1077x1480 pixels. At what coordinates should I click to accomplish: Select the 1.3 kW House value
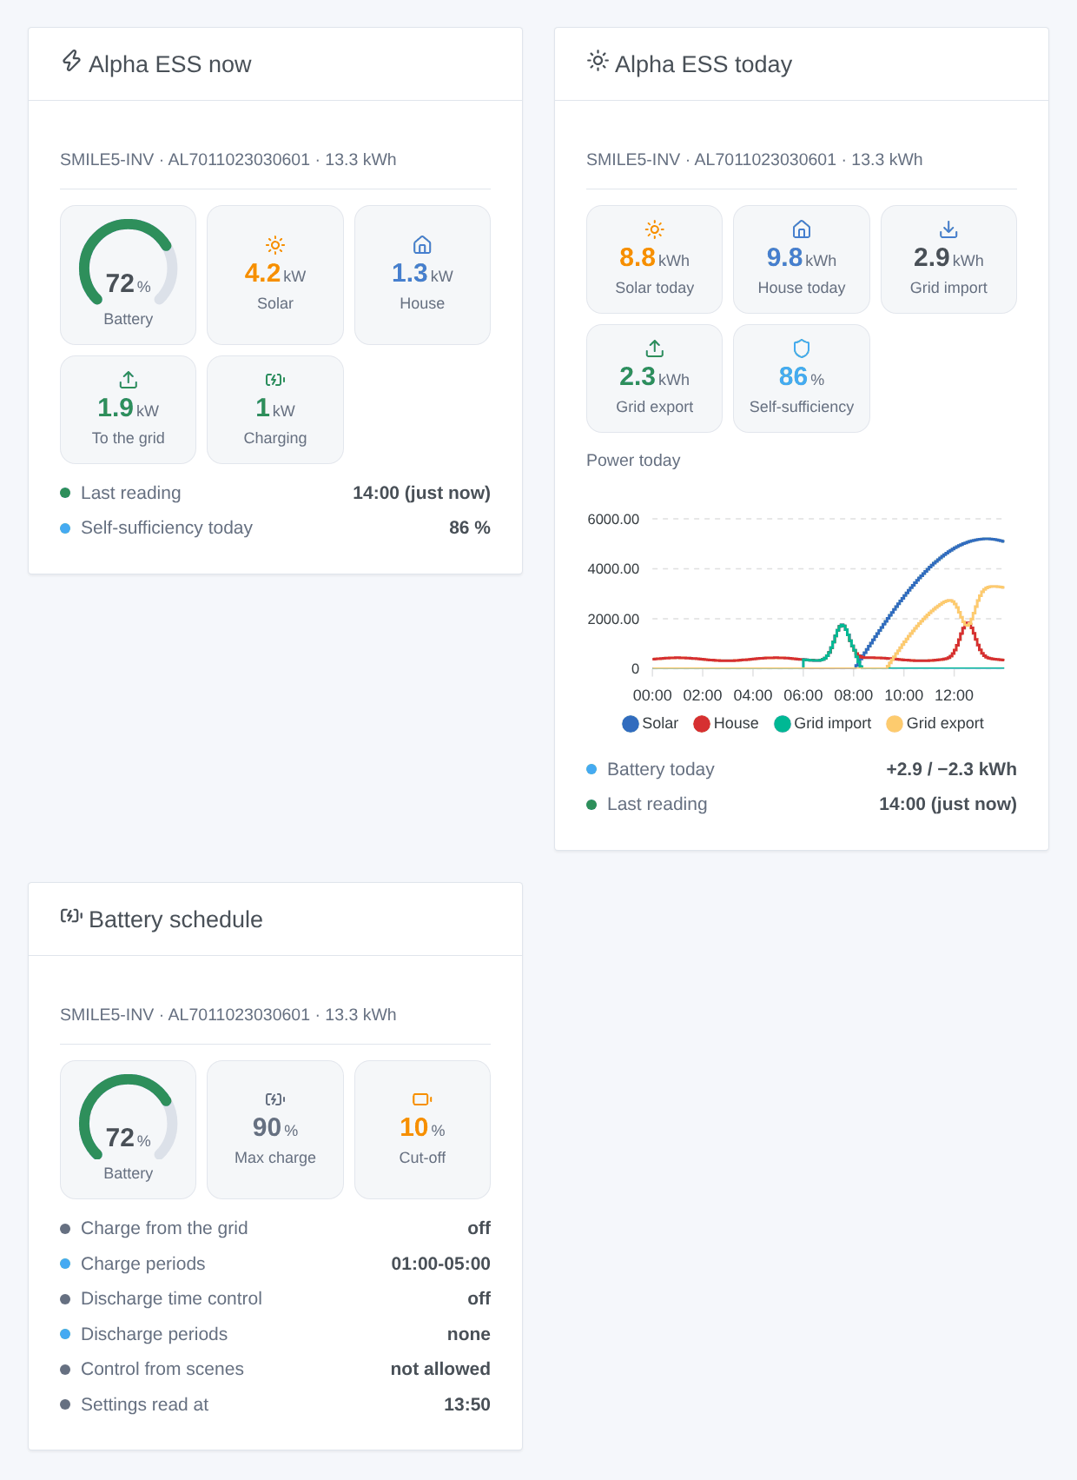pos(422,273)
